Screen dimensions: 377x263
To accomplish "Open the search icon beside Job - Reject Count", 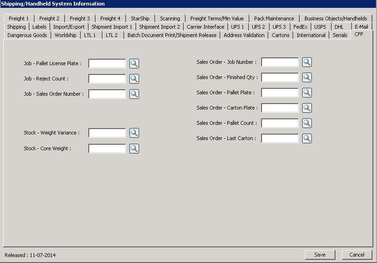I will [134, 79].
